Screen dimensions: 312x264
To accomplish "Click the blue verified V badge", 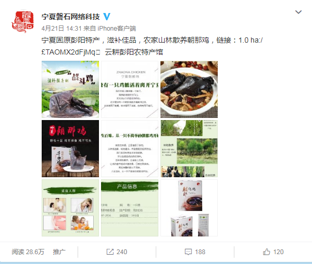I will [107, 17].
